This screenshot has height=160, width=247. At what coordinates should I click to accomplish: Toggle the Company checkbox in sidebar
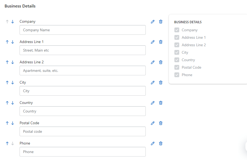177,30
